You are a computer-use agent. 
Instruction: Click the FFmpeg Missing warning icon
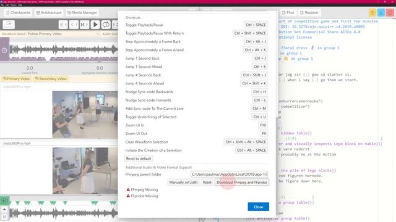[128, 189]
